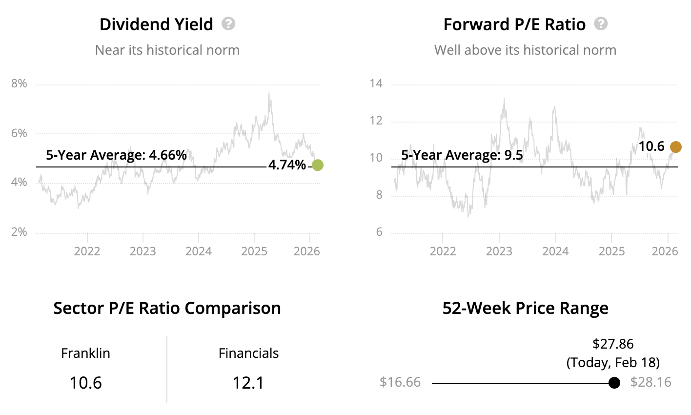Open the Forward P/E Ratio help icon
691x415 pixels.
click(601, 24)
